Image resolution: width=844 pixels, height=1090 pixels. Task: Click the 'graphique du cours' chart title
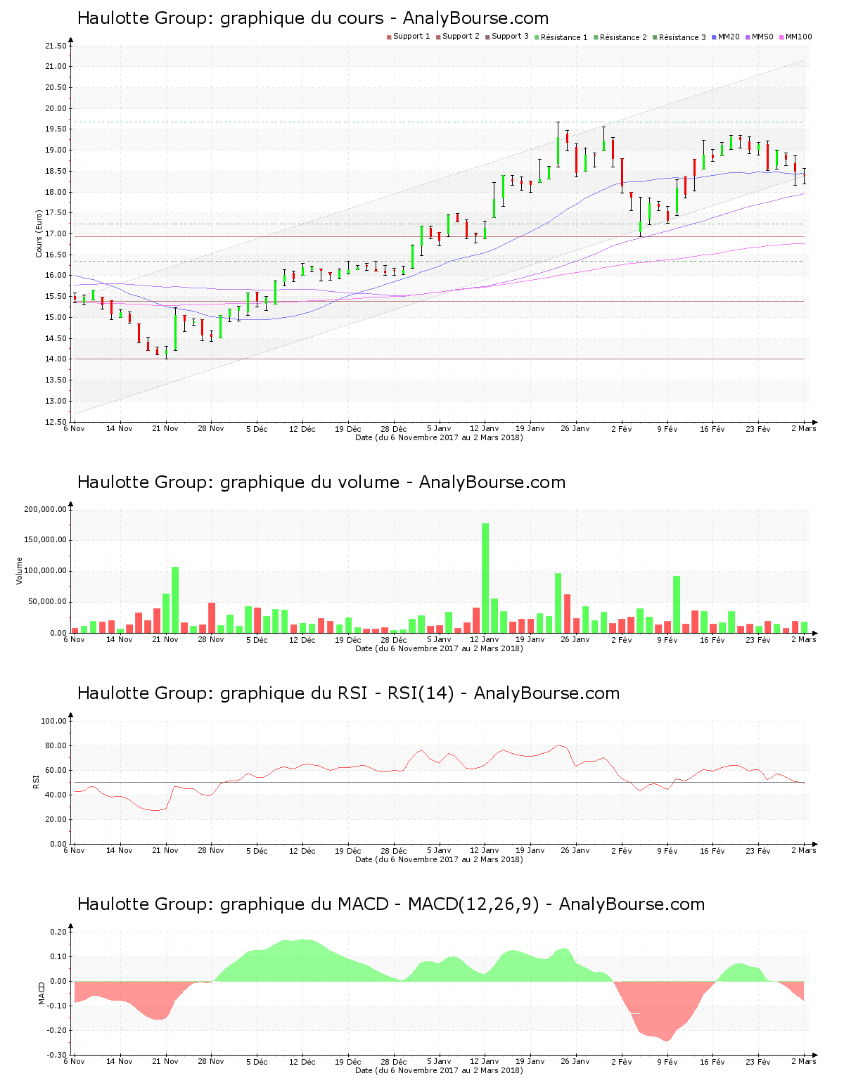[313, 18]
